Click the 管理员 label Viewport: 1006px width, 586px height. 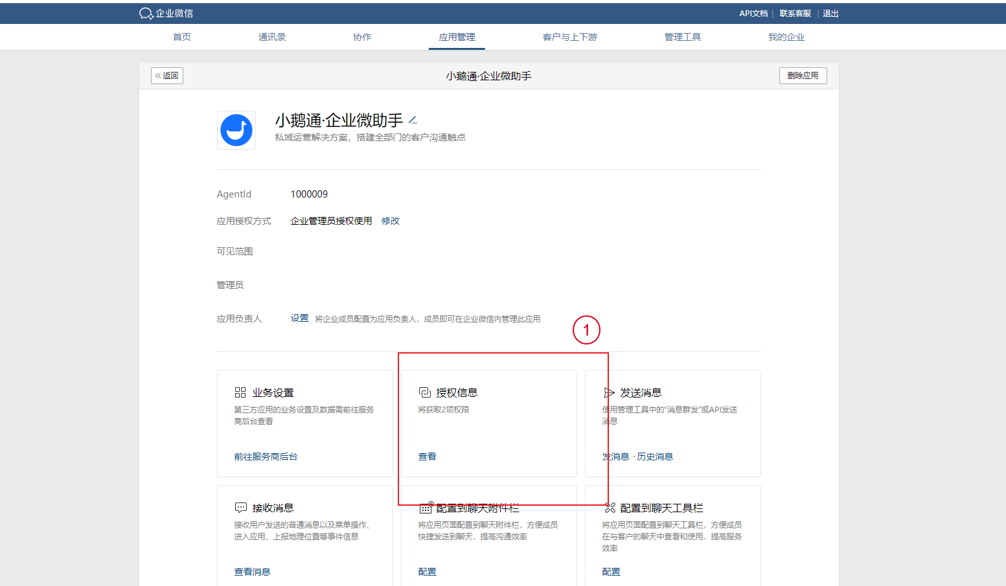click(230, 285)
